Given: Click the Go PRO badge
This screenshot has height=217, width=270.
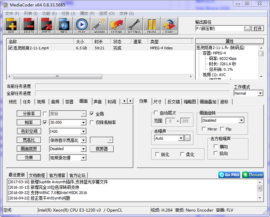Looking at the screenshot, I should [x=229, y=175].
